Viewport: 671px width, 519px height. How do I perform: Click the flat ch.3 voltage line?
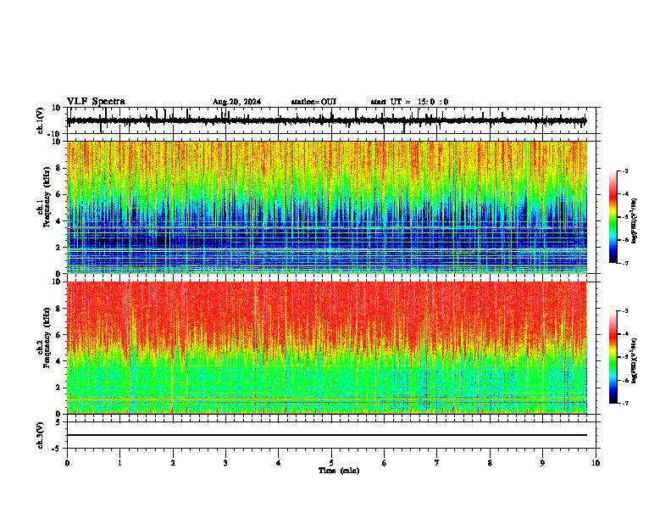(x=327, y=435)
